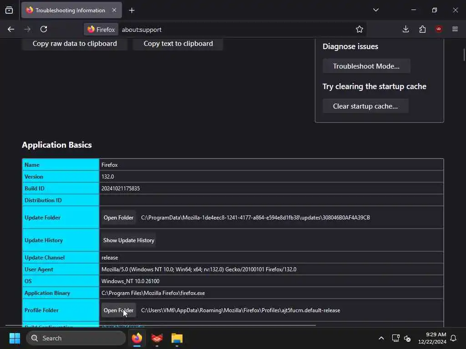
Task: Open the clock and date flyout
Action: [x=432, y=338]
